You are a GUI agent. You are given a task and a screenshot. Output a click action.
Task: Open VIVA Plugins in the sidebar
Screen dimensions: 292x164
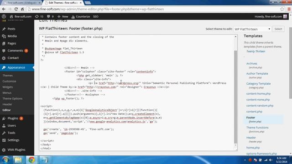click(x=16, y=150)
